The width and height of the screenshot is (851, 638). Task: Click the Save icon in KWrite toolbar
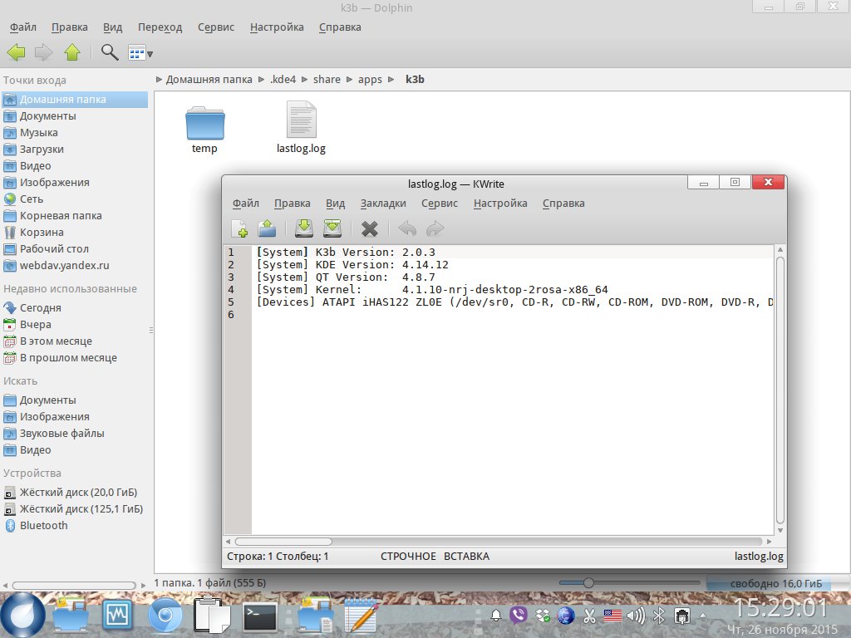point(304,229)
